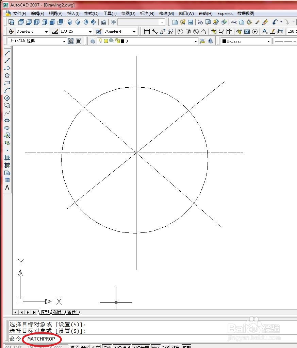Screen dimensions: 297x348
Task: Select the Multiline Text A tool
Action: click(x=7, y=188)
